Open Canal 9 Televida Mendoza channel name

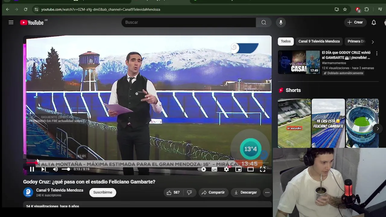point(60,190)
